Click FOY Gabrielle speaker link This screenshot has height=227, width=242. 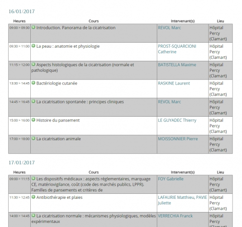pos(171,179)
